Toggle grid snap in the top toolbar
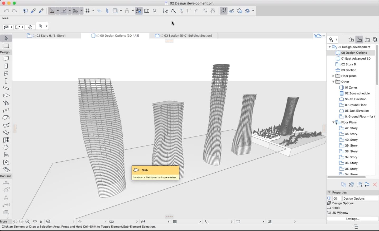Screen dimensions: 379x231 [x=88, y=11]
